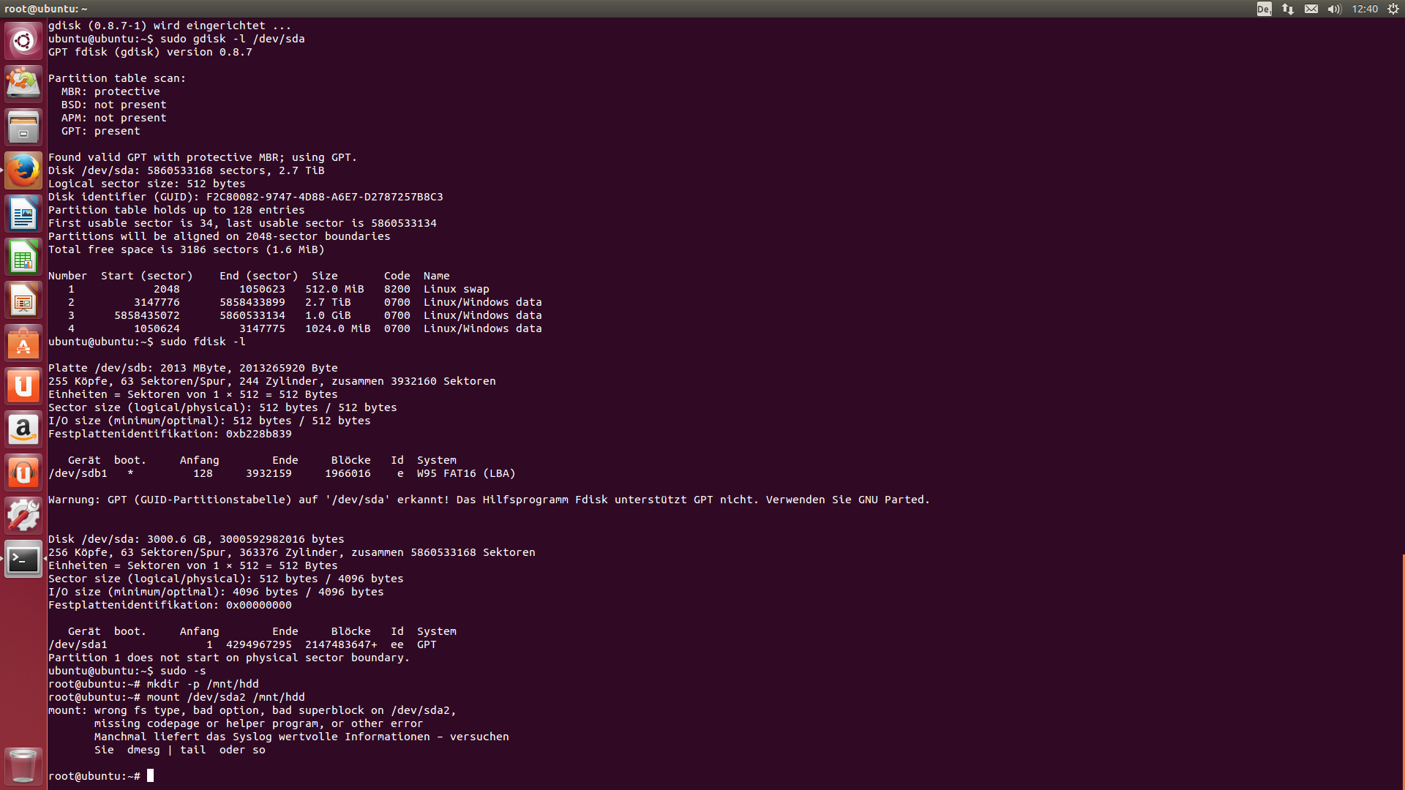Open the Files manager launcher icon
The width and height of the screenshot is (1405, 790).
[23, 127]
